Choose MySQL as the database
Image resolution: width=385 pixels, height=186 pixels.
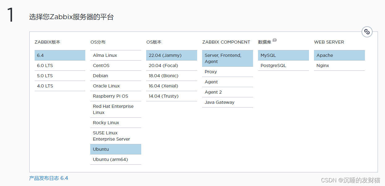coord(283,55)
